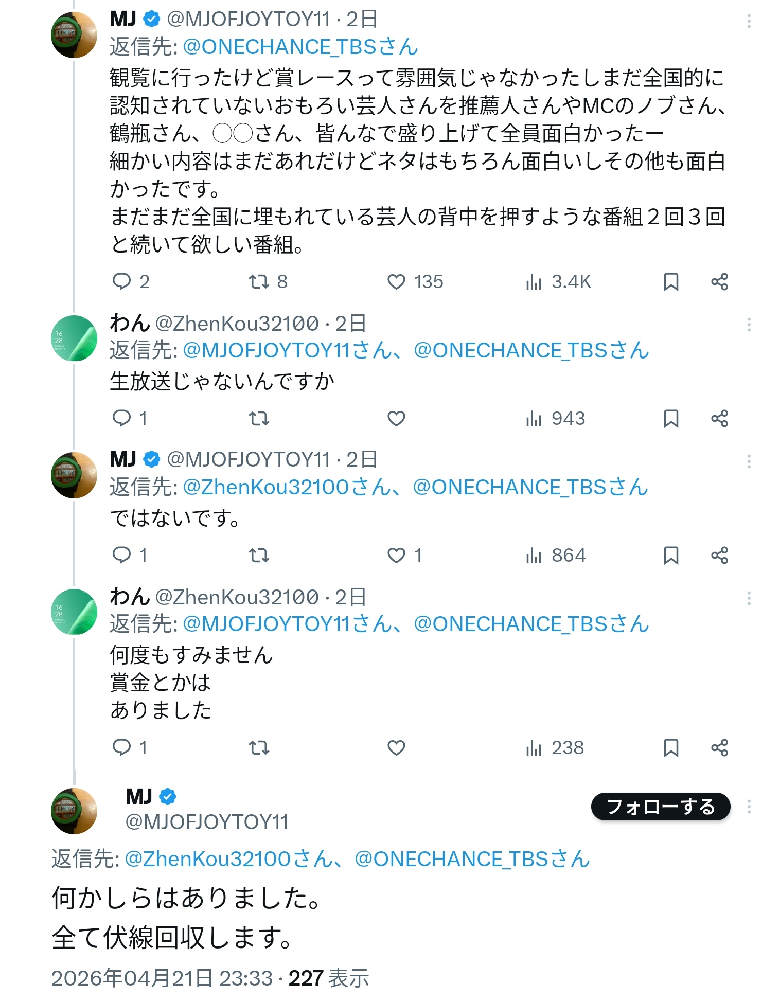The image size is (762, 1002).
Task: Open more options on MJ's top tweet
Action: pos(749,21)
